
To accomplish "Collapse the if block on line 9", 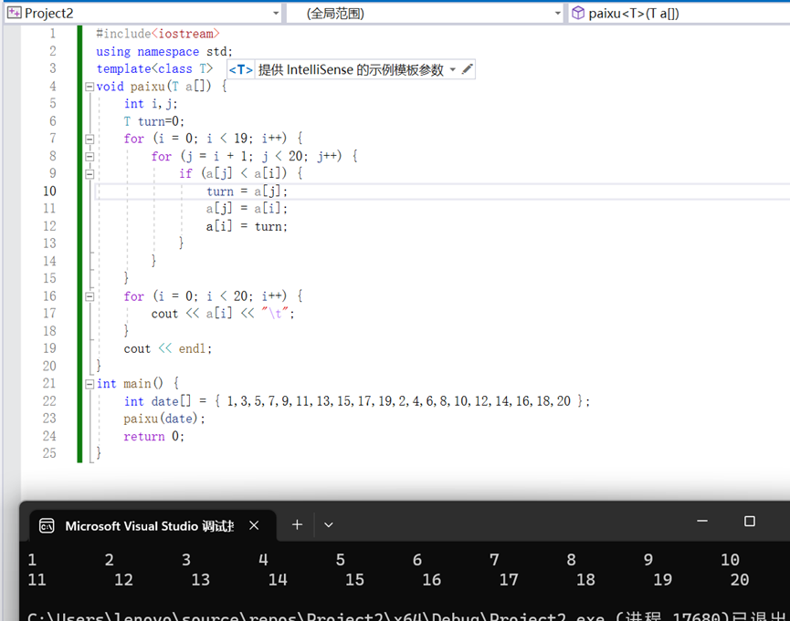I will [90, 174].
